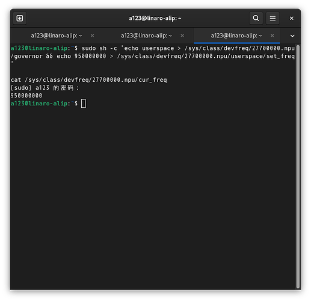The image size is (311, 301).
Task: Open the terminal search tool
Action: point(256,18)
